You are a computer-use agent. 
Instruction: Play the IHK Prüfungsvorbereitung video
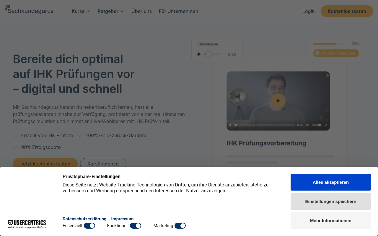pyautogui.click(x=278, y=101)
